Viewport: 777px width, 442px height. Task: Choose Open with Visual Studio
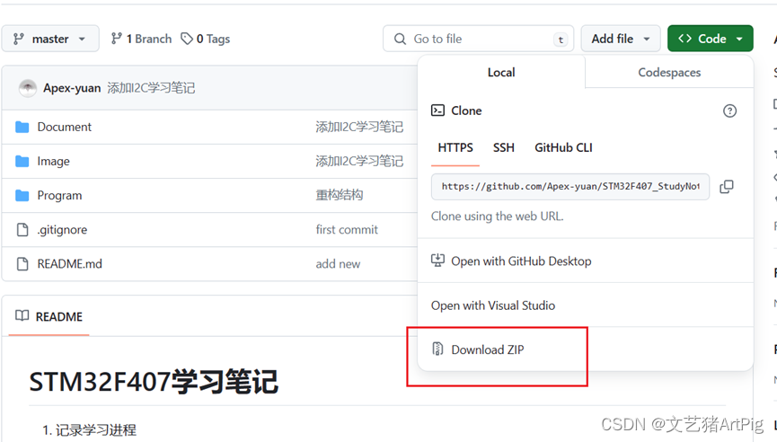coord(586,305)
